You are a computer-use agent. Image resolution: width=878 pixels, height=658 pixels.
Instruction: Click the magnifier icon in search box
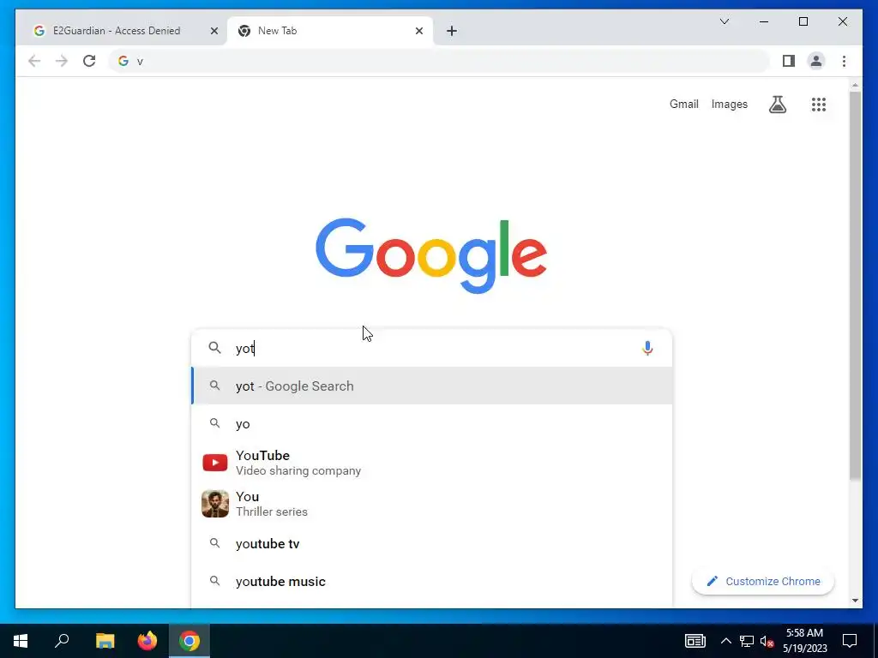pos(214,348)
